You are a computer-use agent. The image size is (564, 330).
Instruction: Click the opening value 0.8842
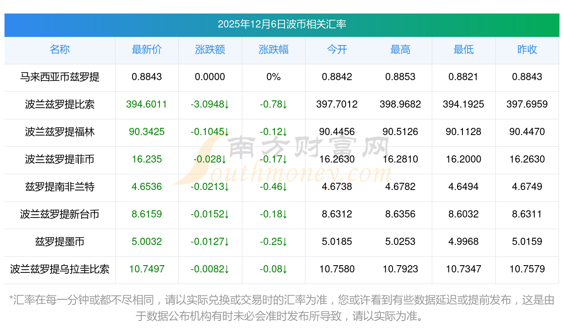[337, 77]
